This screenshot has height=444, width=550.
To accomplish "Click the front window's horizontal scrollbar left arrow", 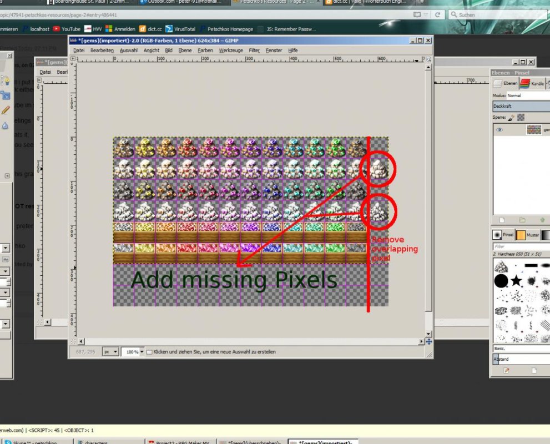I will tap(81, 341).
